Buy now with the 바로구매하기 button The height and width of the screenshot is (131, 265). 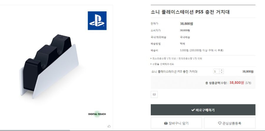tap(203, 110)
